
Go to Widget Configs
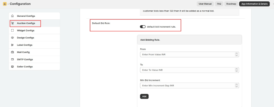coord(35,31)
